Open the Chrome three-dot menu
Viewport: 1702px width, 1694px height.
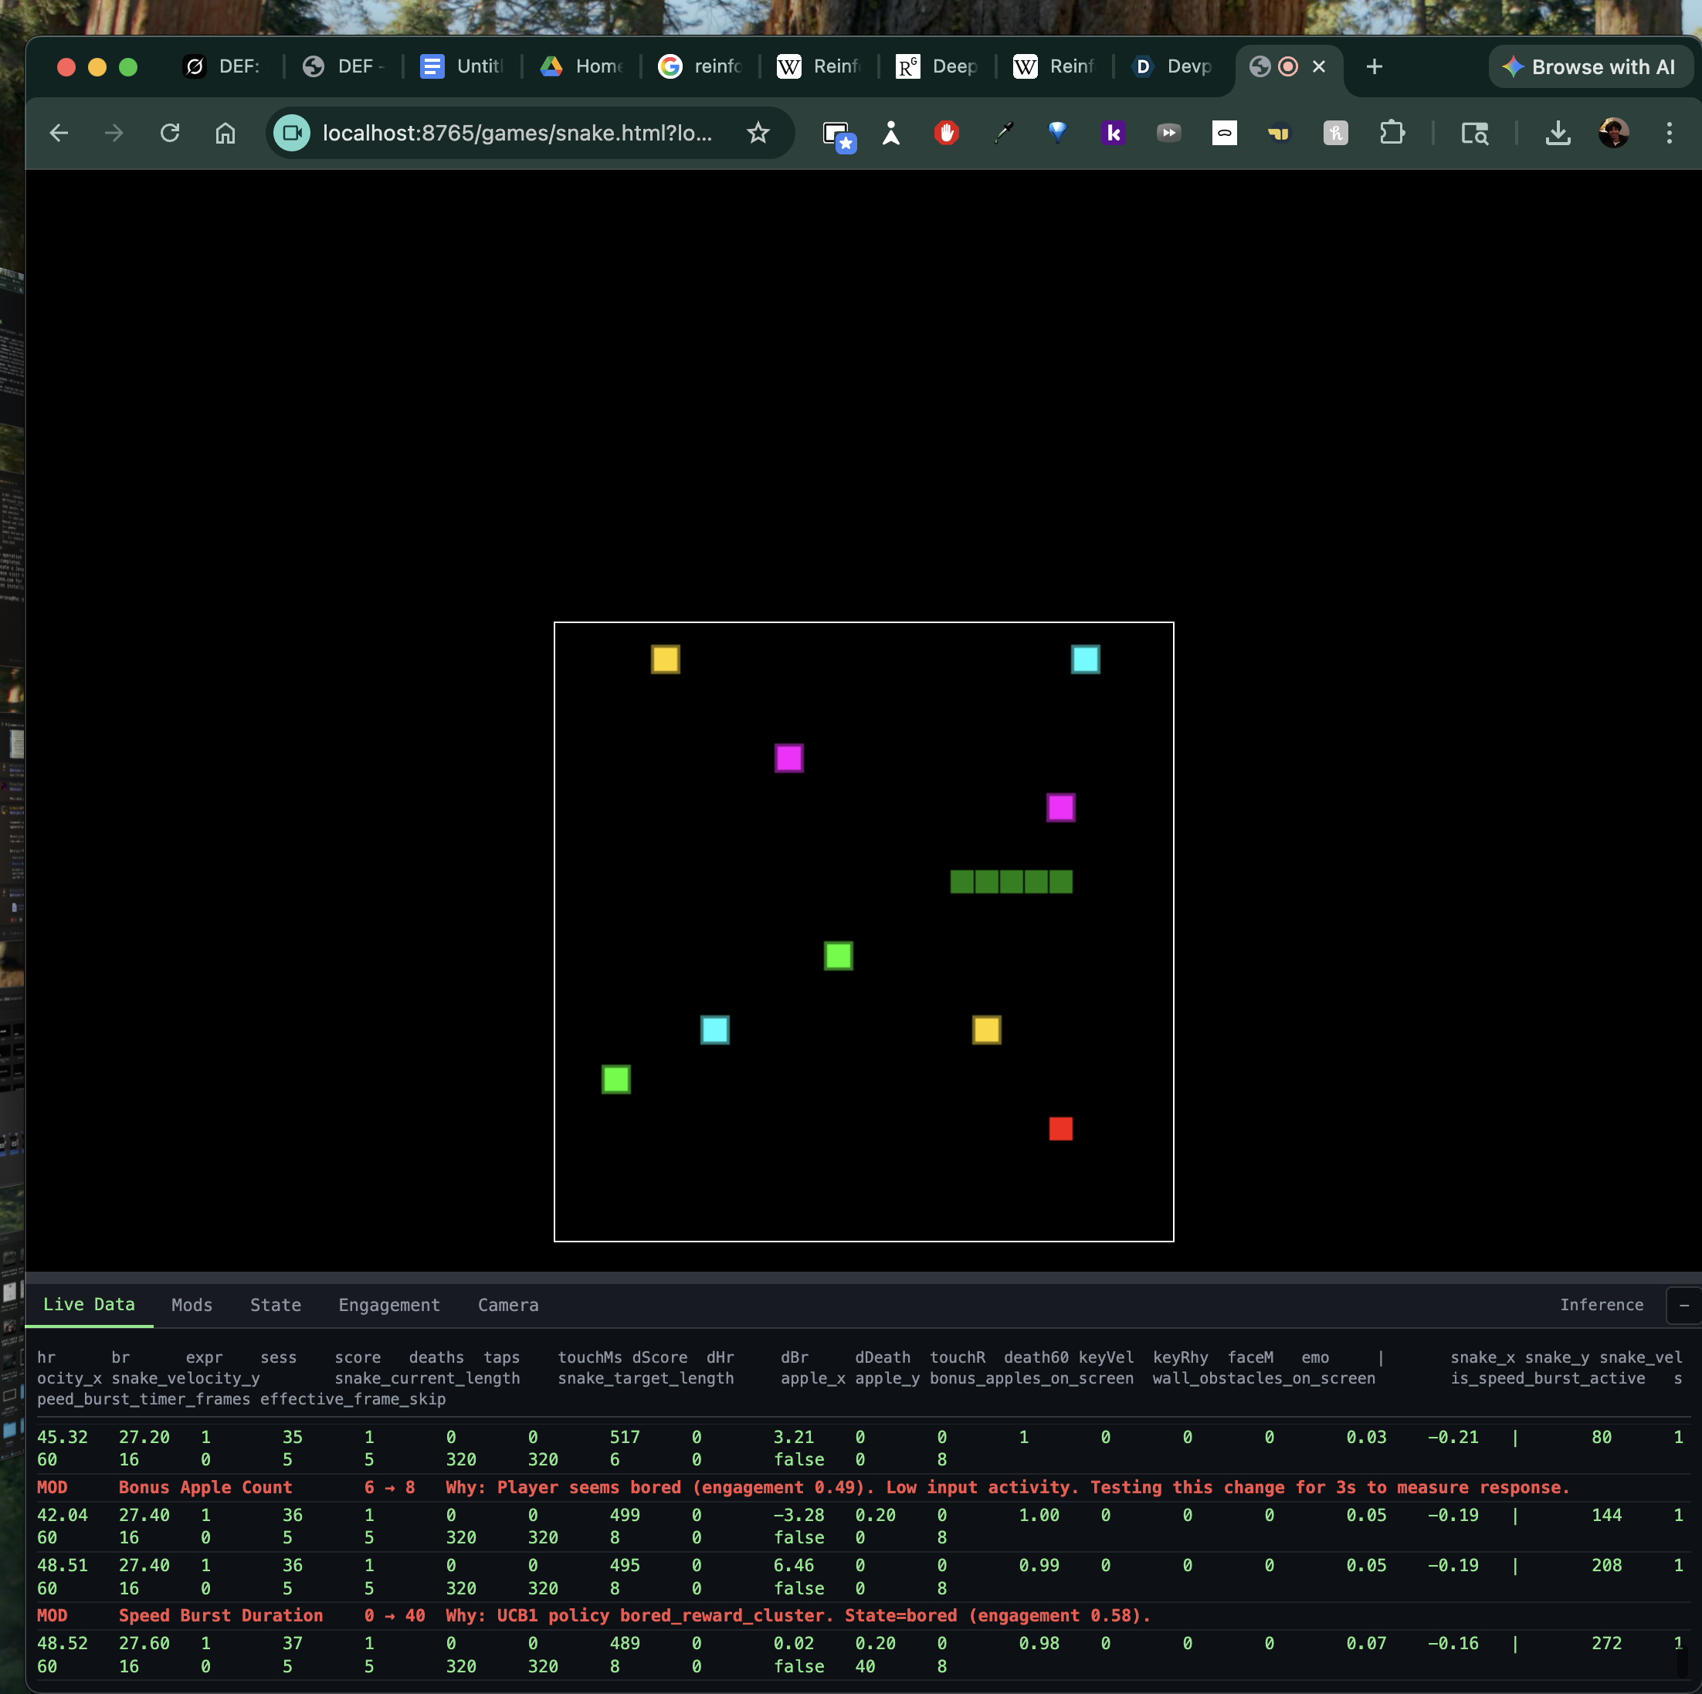coord(1669,133)
